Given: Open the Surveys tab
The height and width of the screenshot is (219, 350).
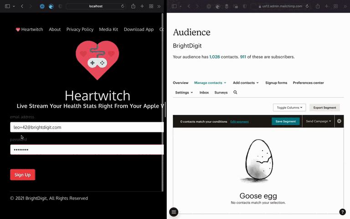Looking at the screenshot, I should [221, 93].
